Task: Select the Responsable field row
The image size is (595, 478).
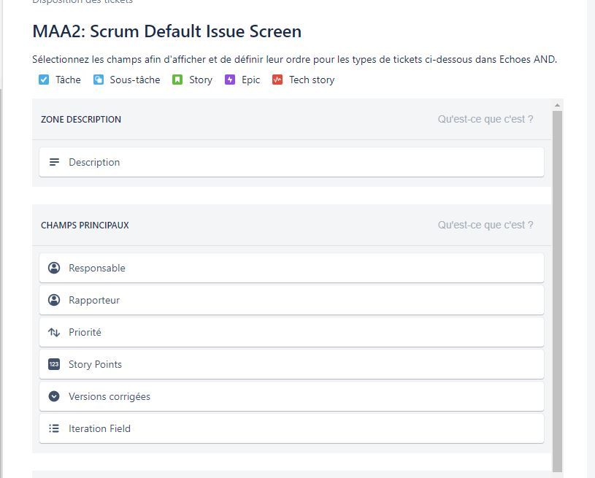Action: coord(291,268)
